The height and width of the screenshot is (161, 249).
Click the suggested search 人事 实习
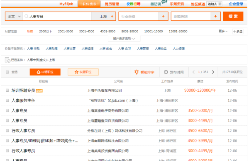124,49
